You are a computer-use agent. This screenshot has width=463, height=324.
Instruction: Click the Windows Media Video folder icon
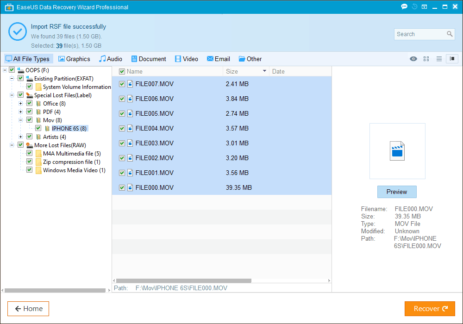pyautogui.click(x=38, y=170)
